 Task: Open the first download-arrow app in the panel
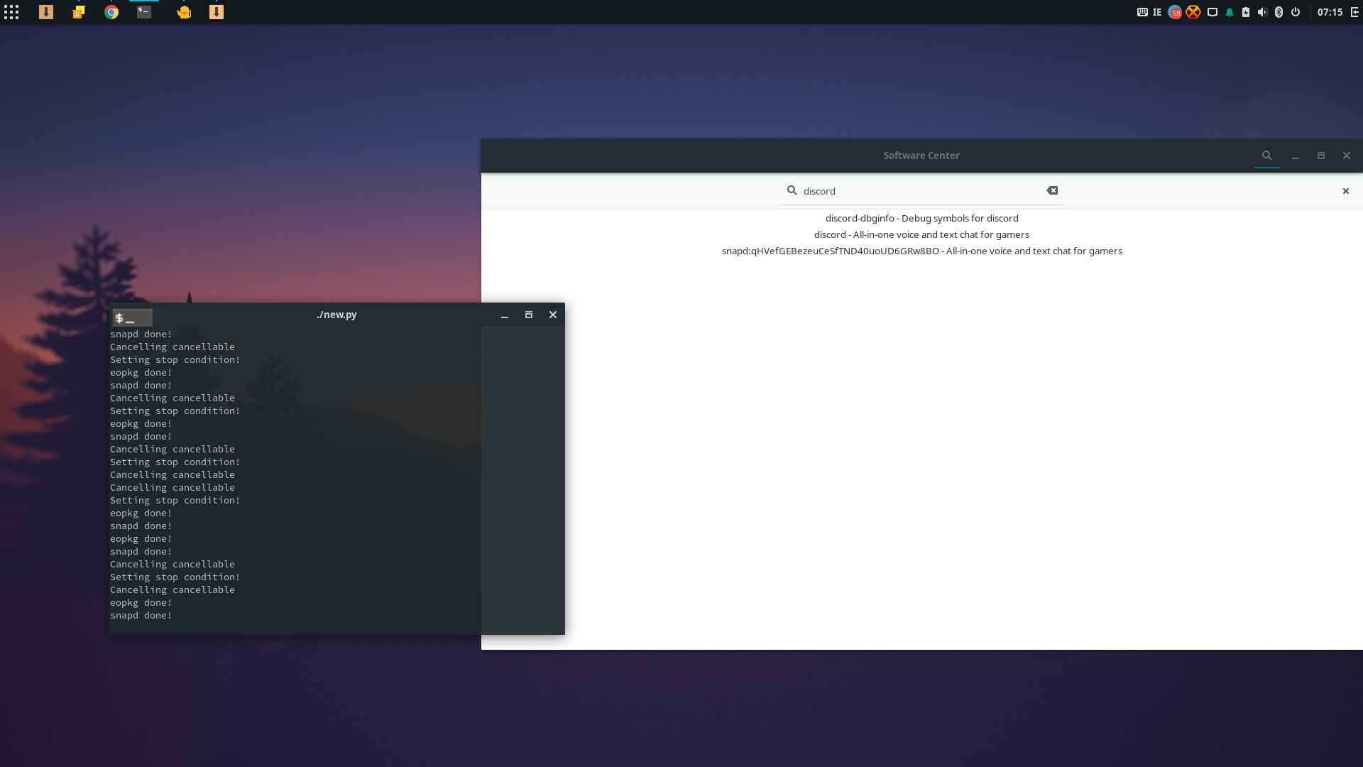[46, 12]
